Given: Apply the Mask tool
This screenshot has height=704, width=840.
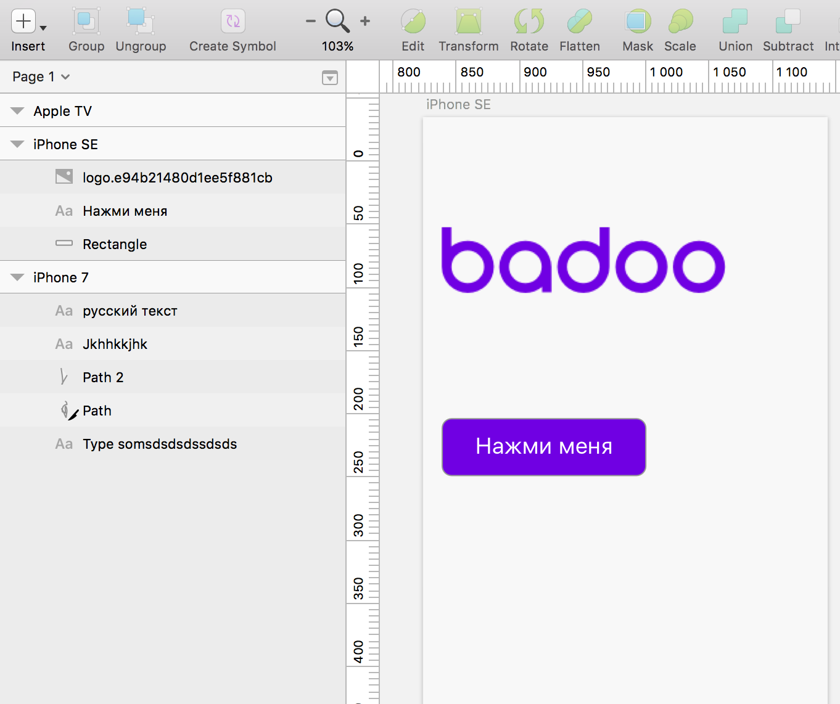Looking at the screenshot, I should point(638,21).
